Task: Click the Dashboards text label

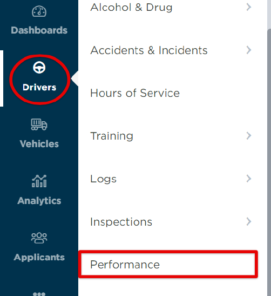Action: (x=39, y=30)
